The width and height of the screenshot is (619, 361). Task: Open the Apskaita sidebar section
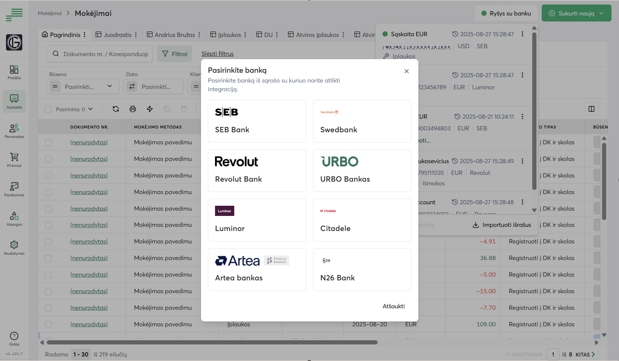(x=14, y=101)
